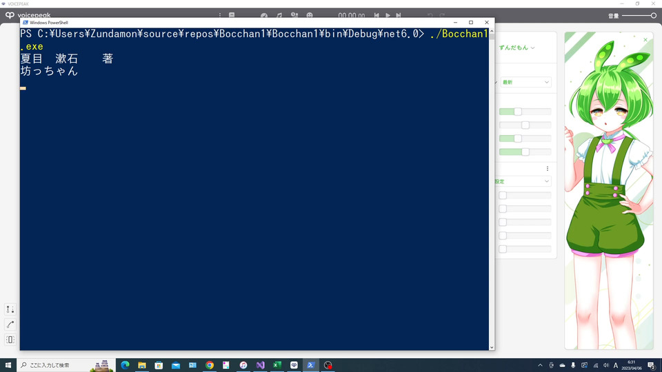Image resolution: width=662 pixels, height=372 pixels.
Task: Click the PowerShell title bar icon
Action: [x=26, y=22]
